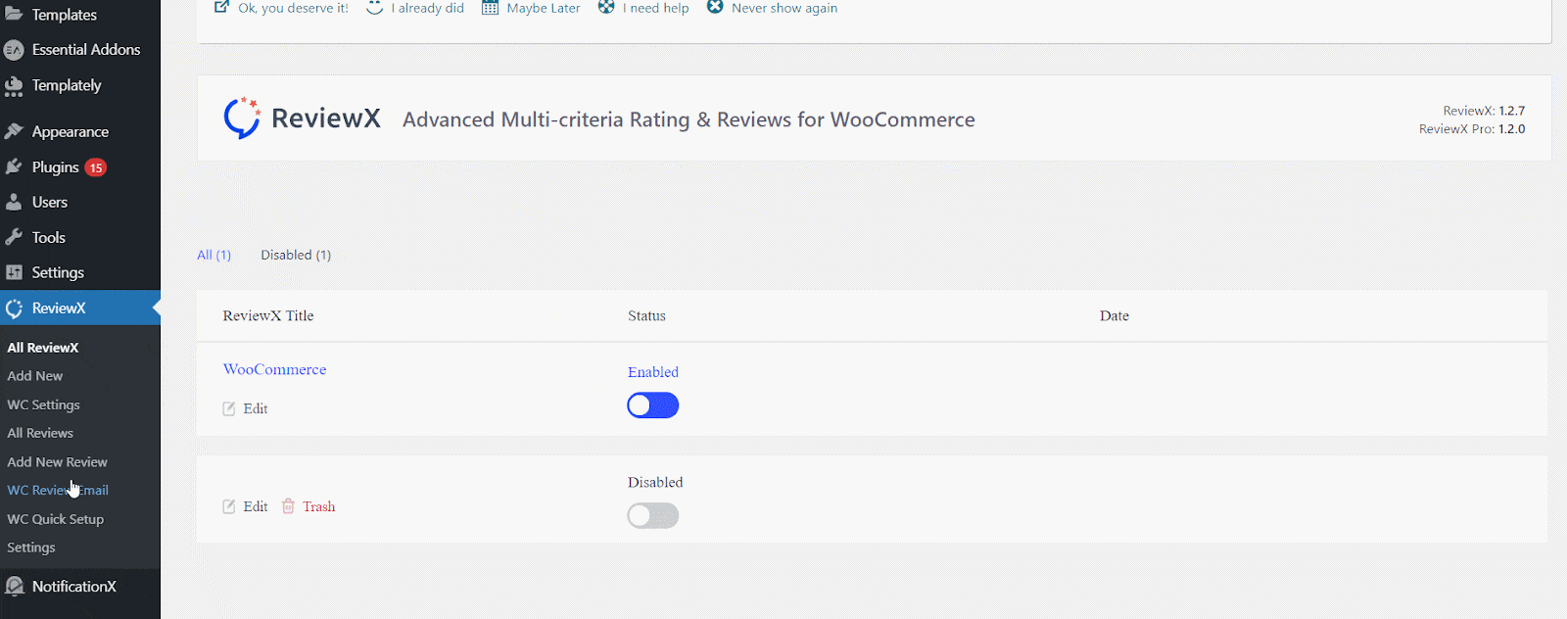Open the WooCommerce title link
The height and width of the screenshot is (619, 1567).
point(274,369)
